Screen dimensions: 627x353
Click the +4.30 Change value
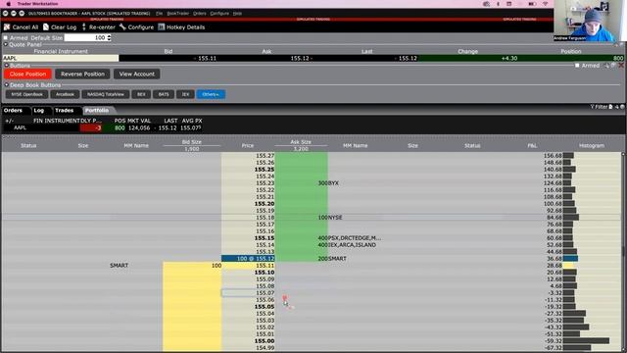[509, 58]
